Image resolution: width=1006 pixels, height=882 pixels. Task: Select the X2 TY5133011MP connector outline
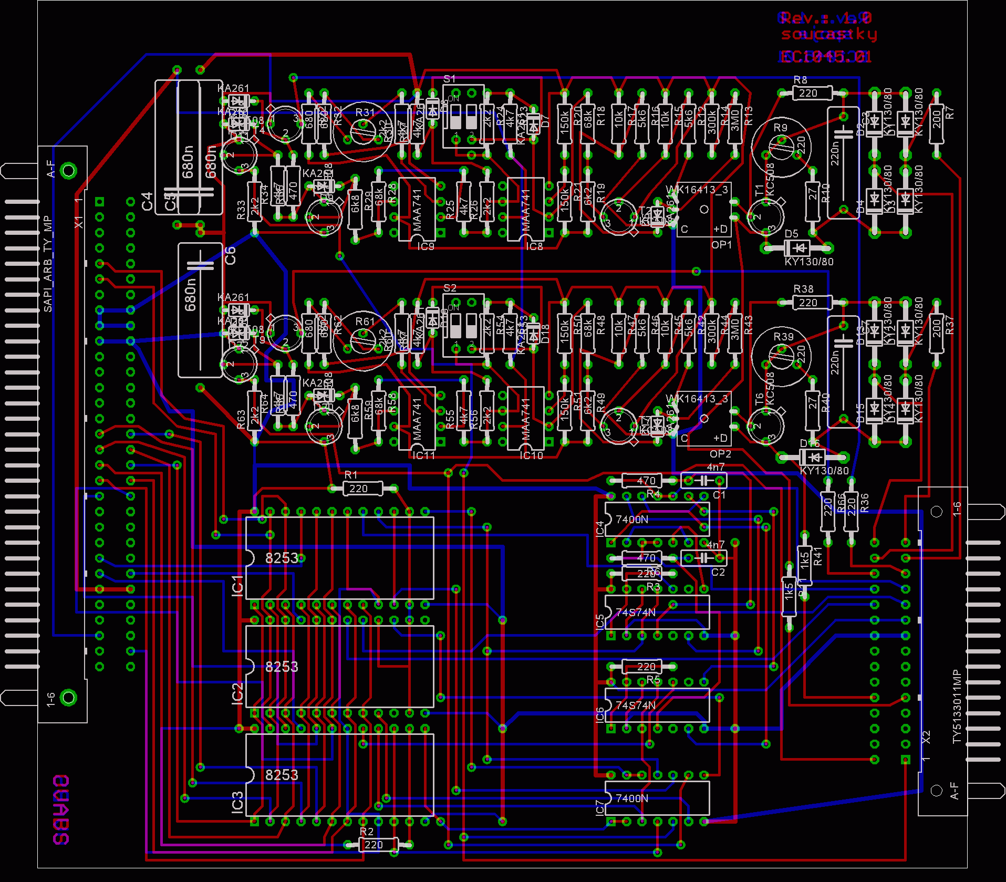942,651
